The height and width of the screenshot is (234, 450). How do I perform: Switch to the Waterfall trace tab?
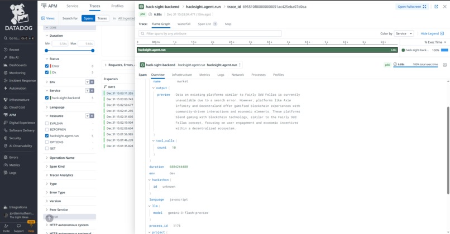coord(184,24)
